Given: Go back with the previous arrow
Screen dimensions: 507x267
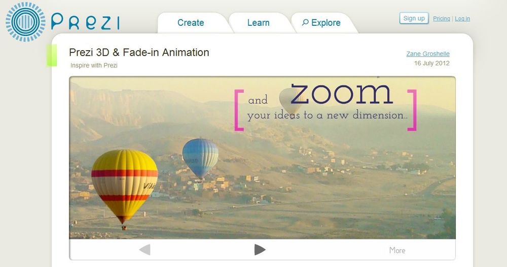Looking at the screenshot, I should coord(144,250).
